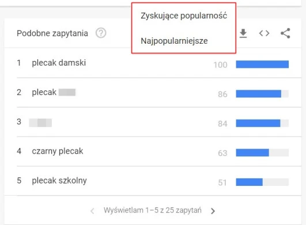Click the bar with value 63
Viewport: 306px width, 225px height.
[262, 152]
